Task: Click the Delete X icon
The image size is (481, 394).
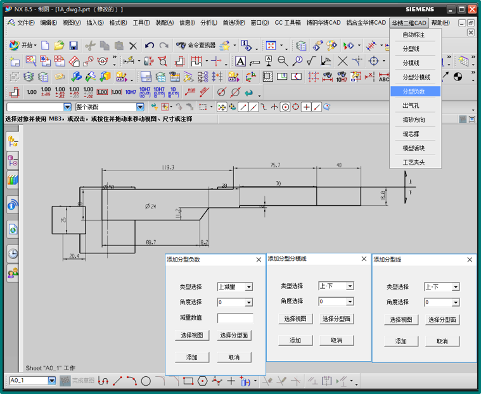Action: click(x=133, y=46)
